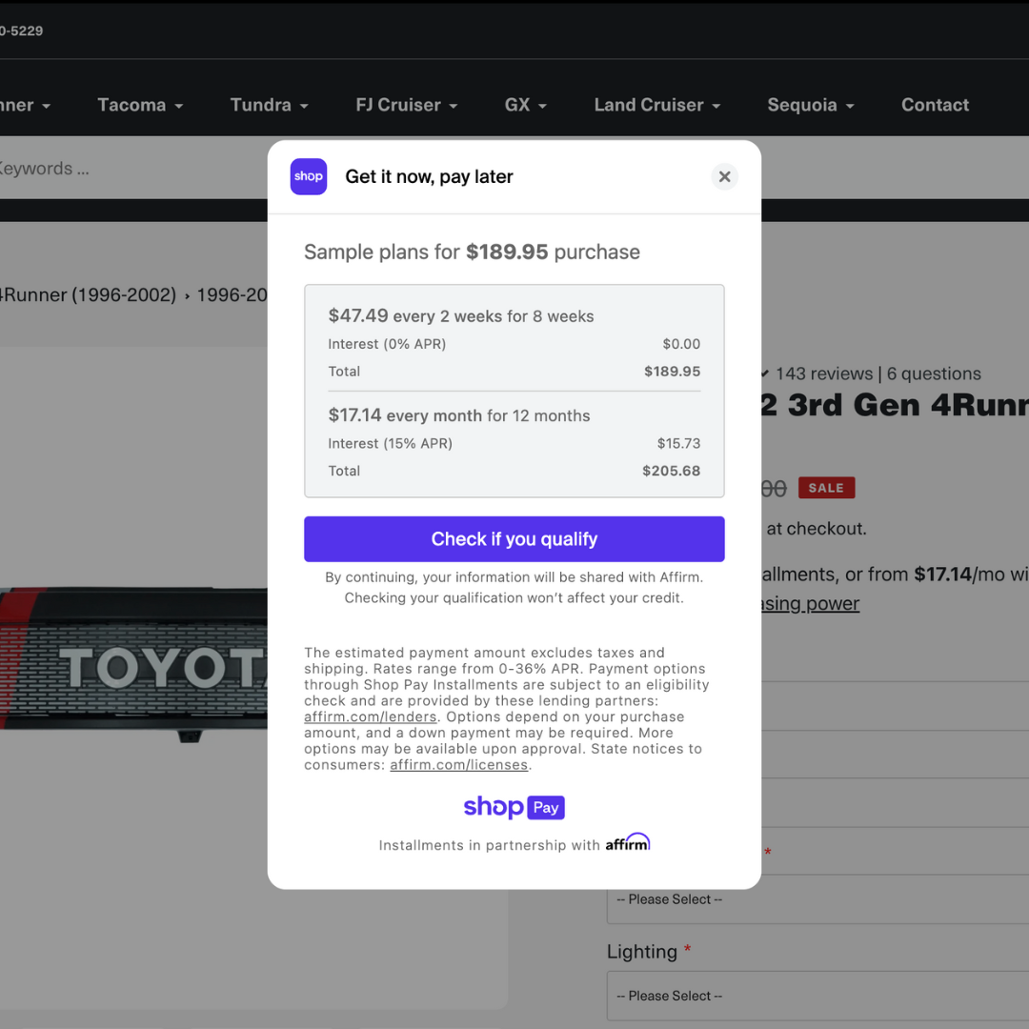The image size is (1029, 1029).
Task: Open the FJ Cruiser navigation menu
Action: click(406, 105)
